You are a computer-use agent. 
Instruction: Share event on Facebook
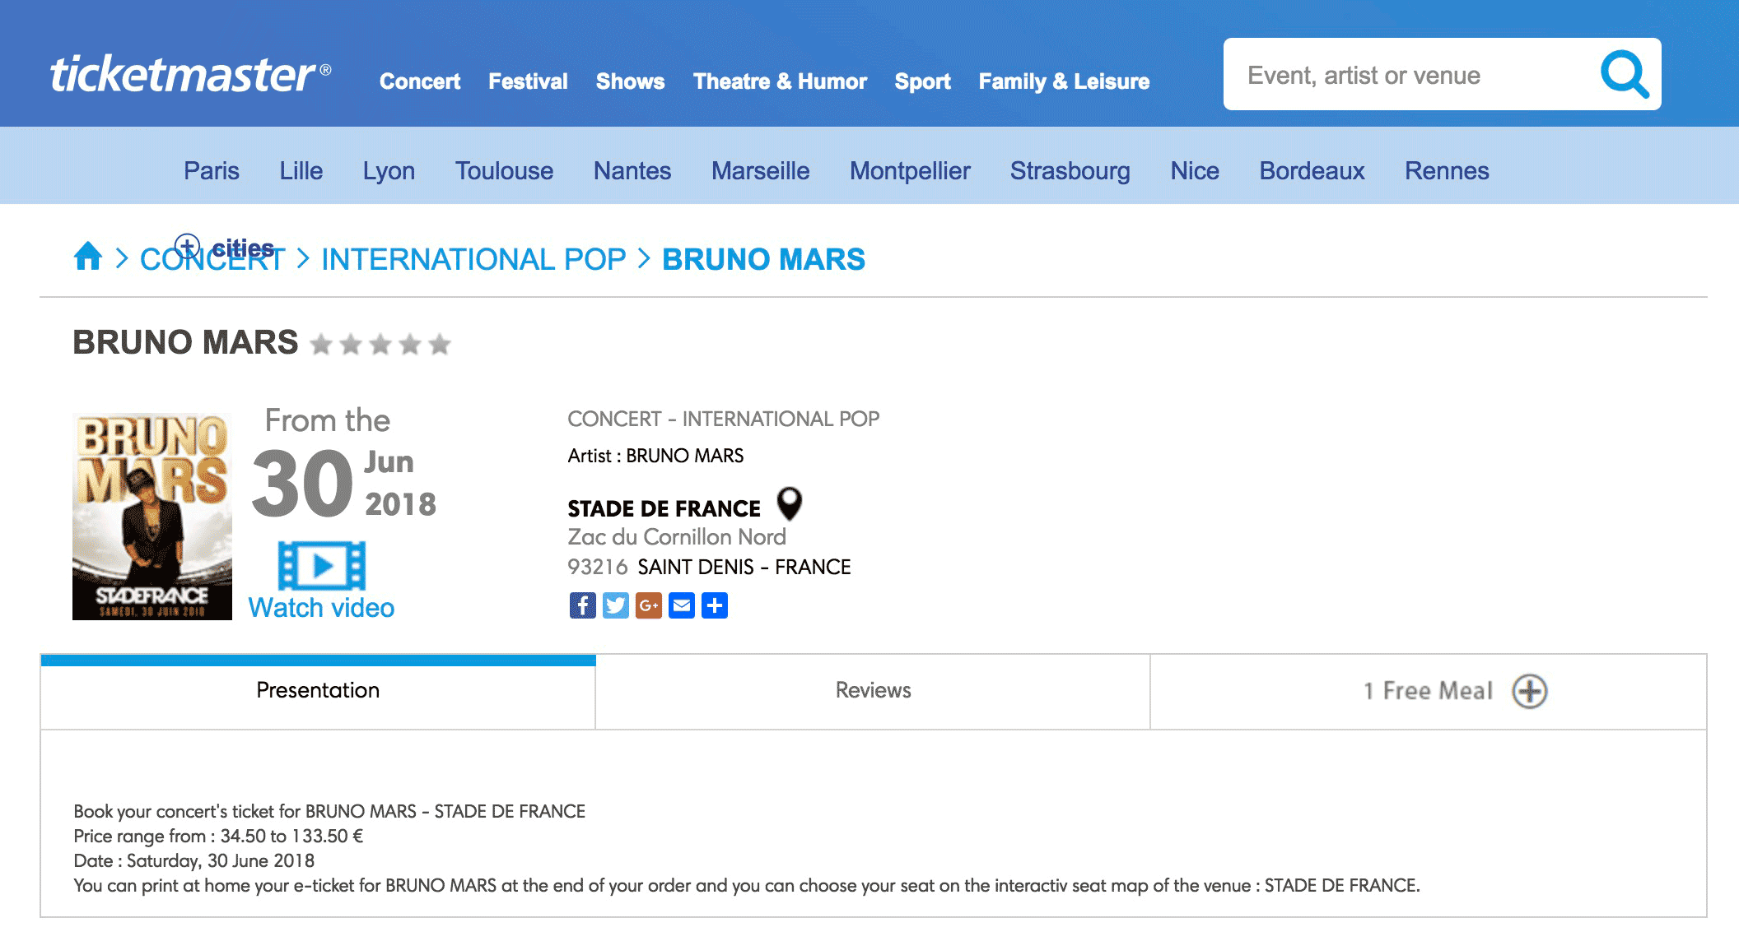coord(582,605)
